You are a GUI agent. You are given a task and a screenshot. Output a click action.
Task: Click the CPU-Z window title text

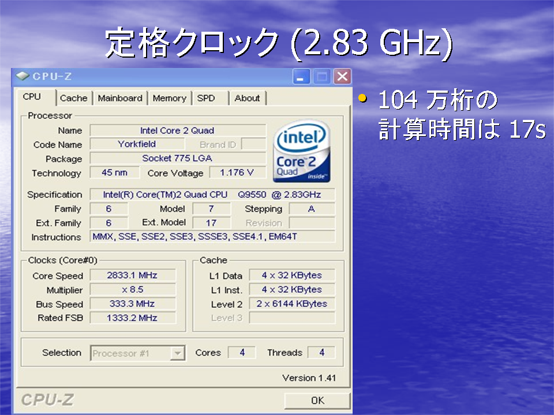[x=52, y=76]
